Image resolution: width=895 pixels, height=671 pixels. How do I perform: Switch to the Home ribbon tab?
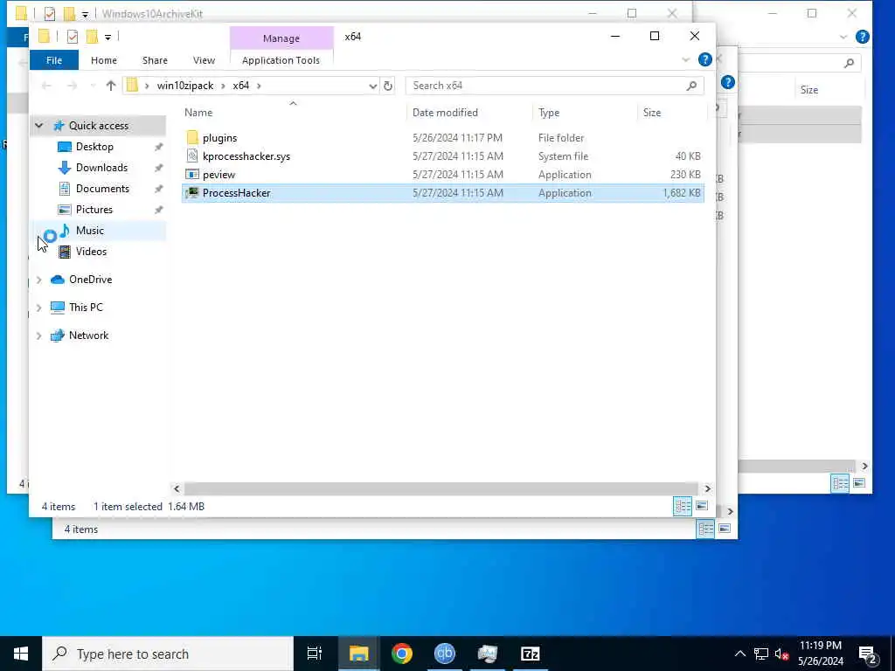[104, 60]
